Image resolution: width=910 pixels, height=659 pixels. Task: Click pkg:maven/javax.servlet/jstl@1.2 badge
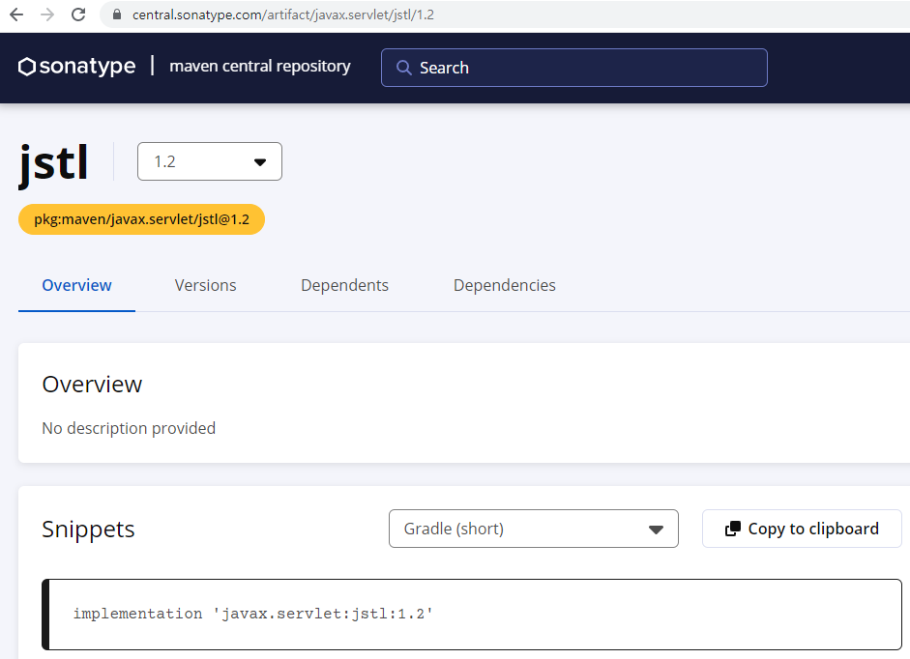tap(141, 219)
